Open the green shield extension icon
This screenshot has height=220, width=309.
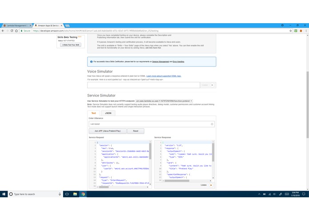pos(296,31)
